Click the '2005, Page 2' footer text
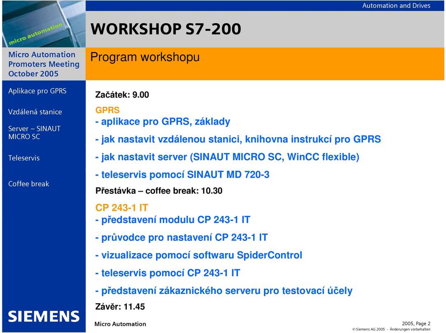This screenshot has height=333, width=446. pyautogui.click(x=416, y=324)
